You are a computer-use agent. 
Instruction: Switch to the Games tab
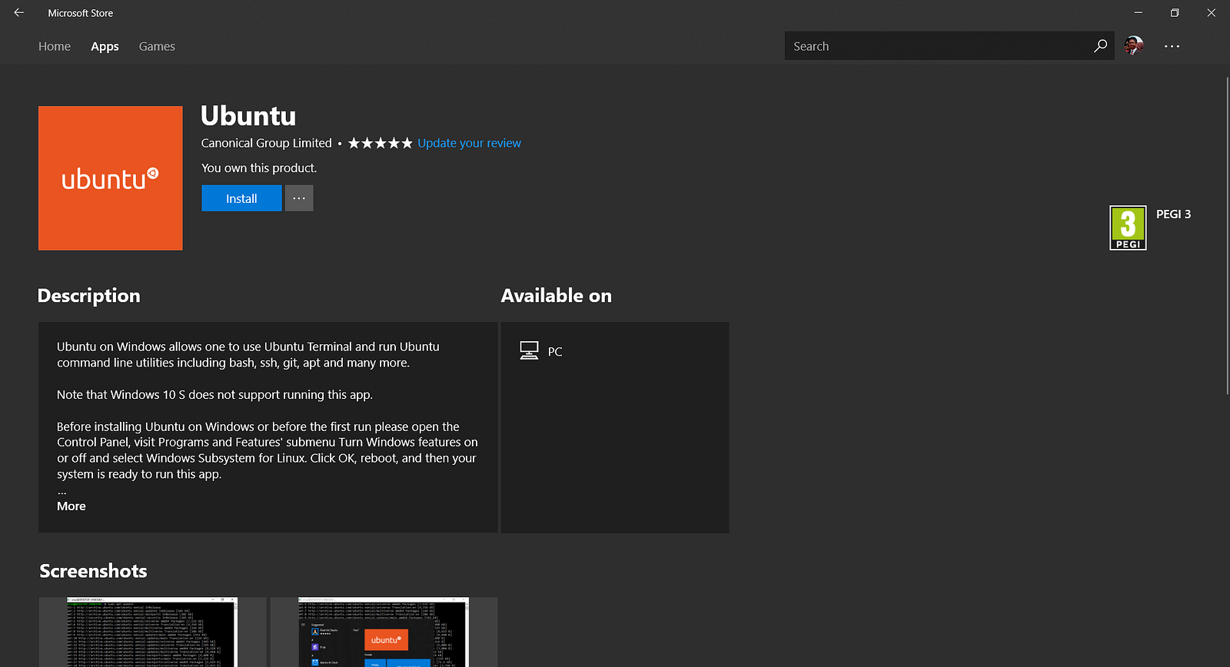(x=157, y=46)
